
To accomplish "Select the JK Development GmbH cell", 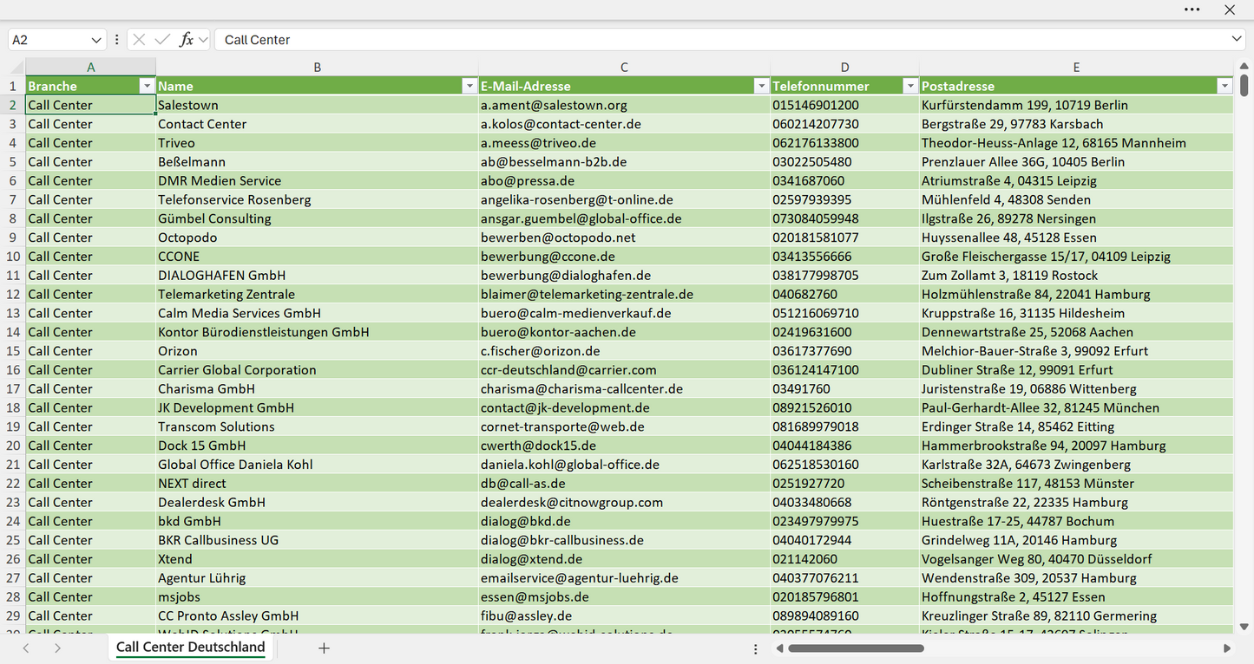I will [x=317, y=408].
